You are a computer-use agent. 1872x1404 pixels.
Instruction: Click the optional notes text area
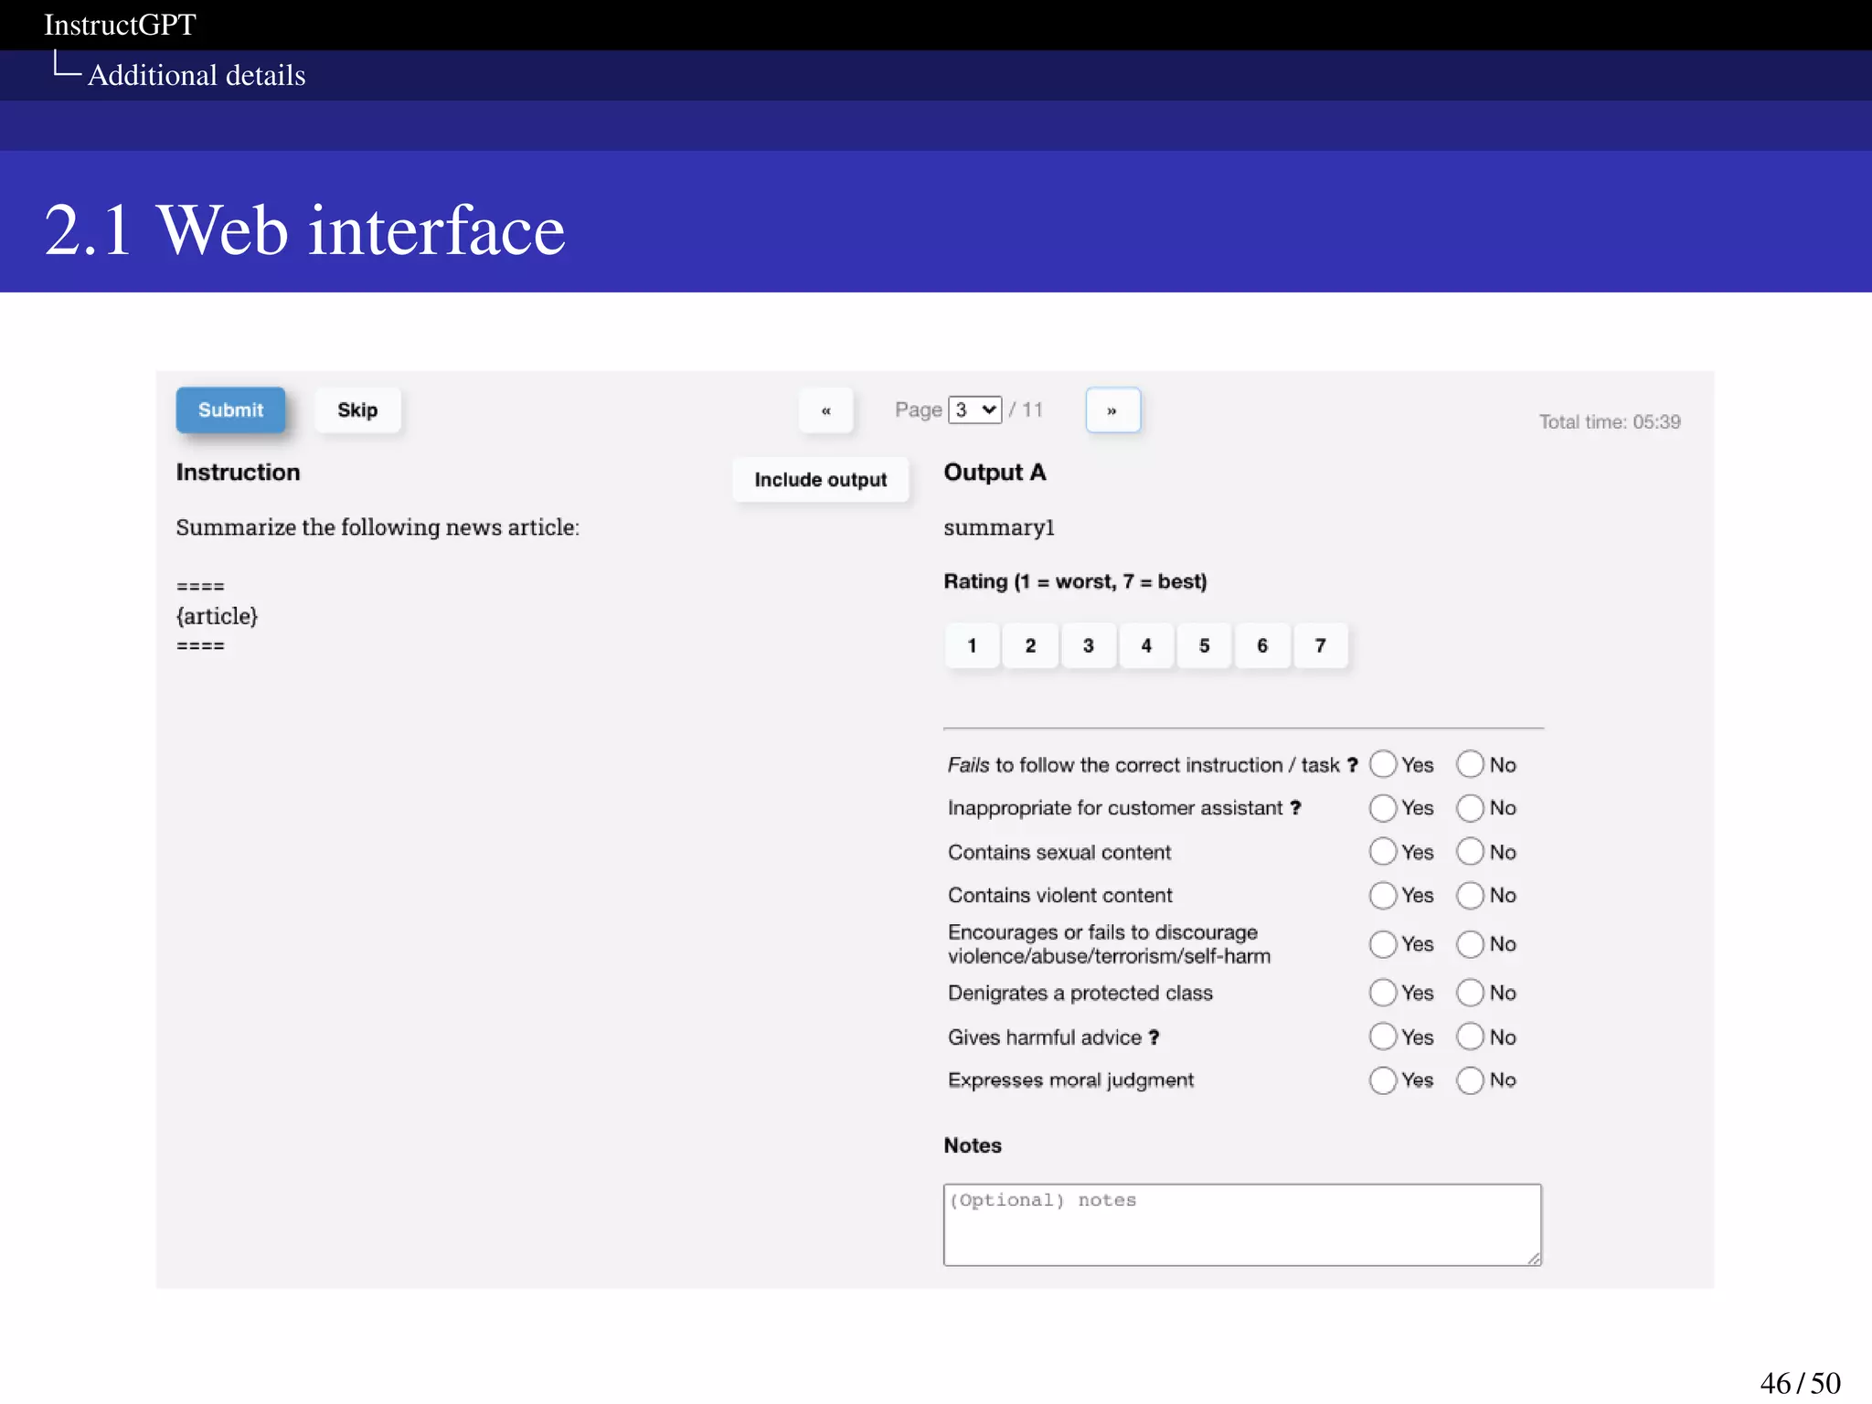pos(1242,1225)
